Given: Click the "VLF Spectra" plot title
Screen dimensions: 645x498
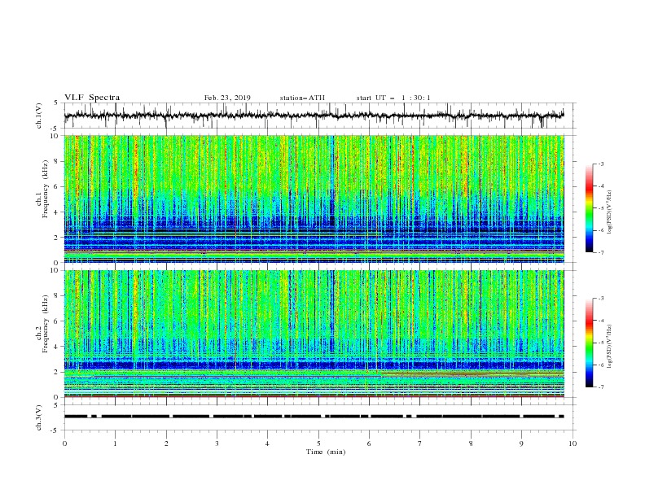Looking at the screenshot, I should (92, 98).
